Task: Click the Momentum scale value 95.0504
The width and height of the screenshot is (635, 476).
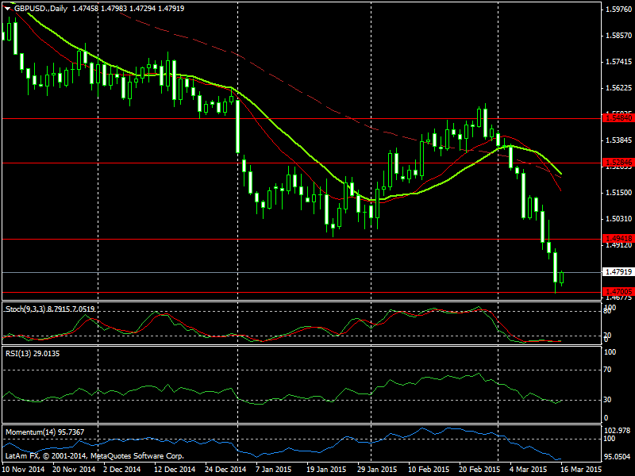Action: click(x=618, y=457)
